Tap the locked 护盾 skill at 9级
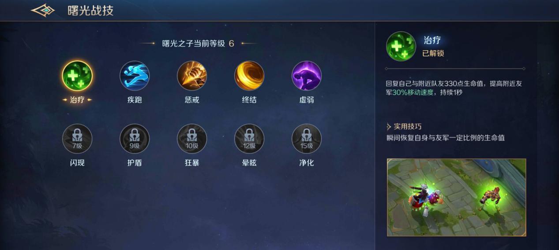The width and height of the screenshot is (559, 250). click(135, 139)
